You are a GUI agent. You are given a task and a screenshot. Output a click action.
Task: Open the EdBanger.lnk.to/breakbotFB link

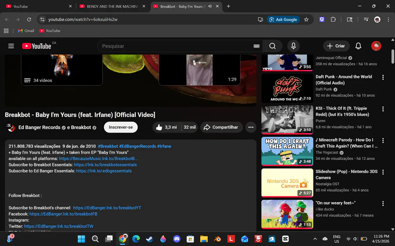coord(64,214)
